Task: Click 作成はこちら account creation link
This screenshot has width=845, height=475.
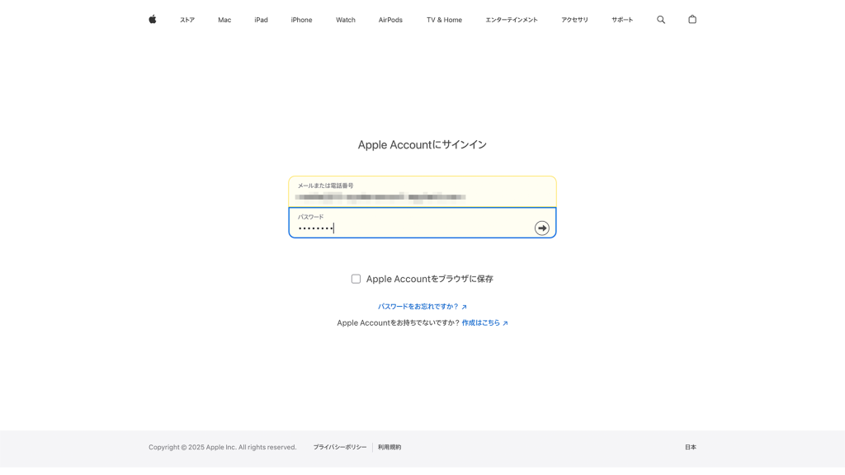Action: click(x=481, y=323)
